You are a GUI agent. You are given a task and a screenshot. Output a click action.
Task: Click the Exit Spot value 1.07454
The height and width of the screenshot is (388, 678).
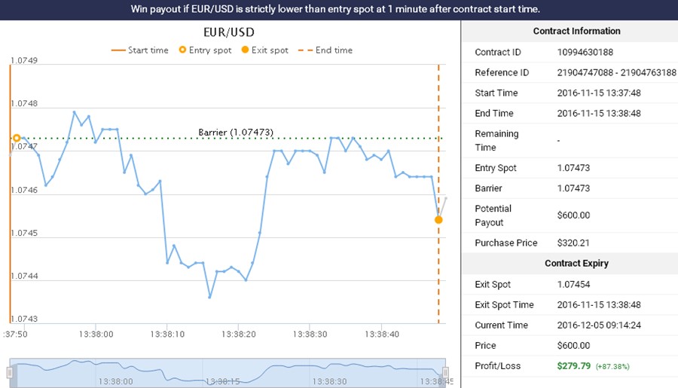(574, 285)
